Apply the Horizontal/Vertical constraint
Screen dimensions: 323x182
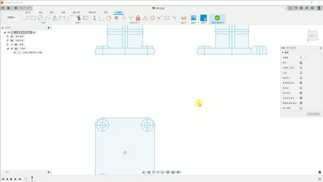[94, 18]
